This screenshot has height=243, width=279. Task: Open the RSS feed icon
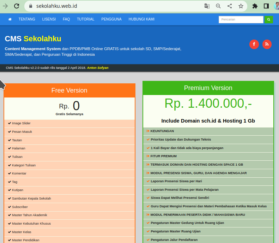point(267,44)
